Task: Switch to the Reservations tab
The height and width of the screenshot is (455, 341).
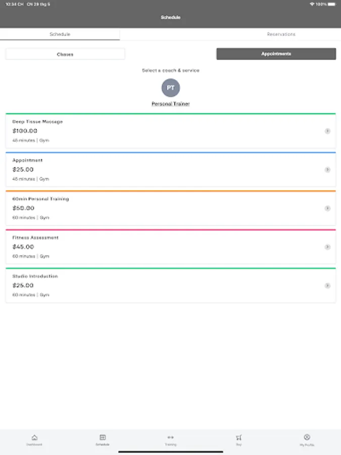Action: coord(281,34)
